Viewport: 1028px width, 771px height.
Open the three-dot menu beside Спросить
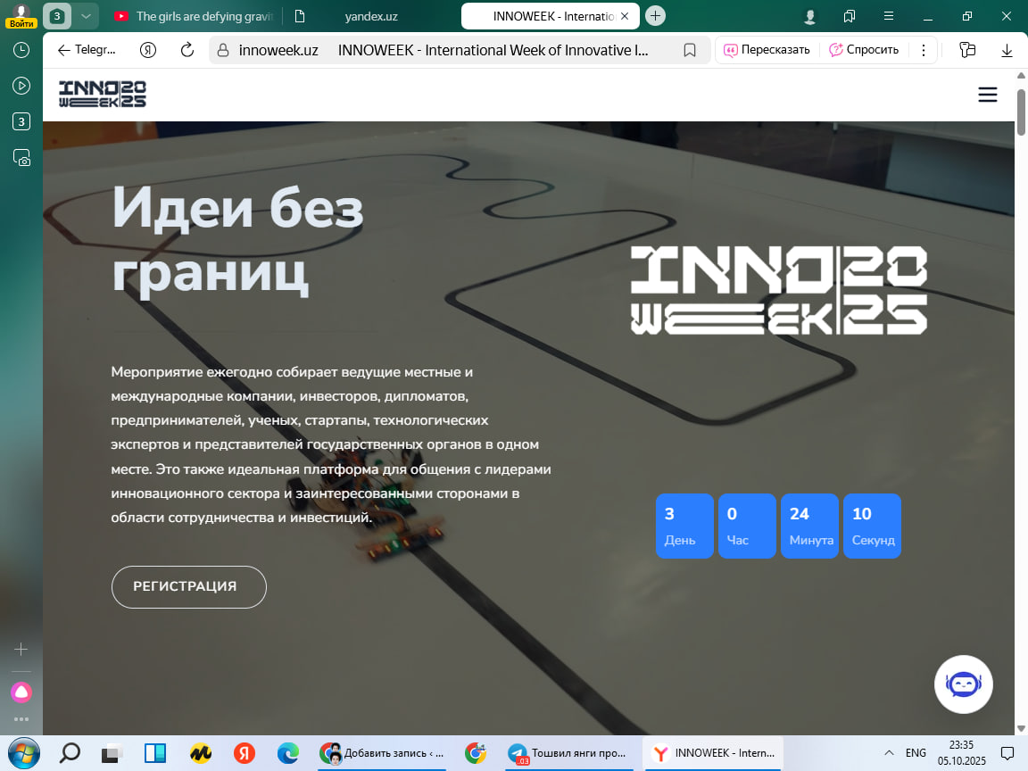923,50
